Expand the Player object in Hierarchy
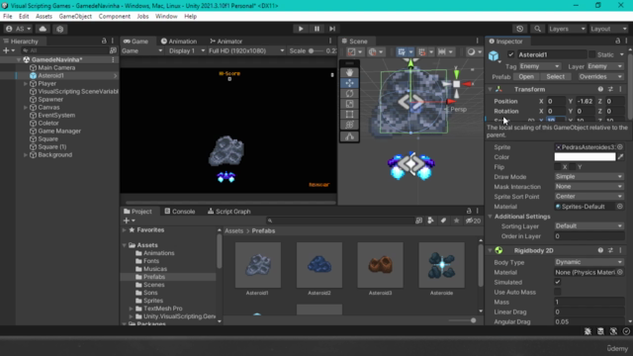The image size is (633, 356). (x=26, y=83)
